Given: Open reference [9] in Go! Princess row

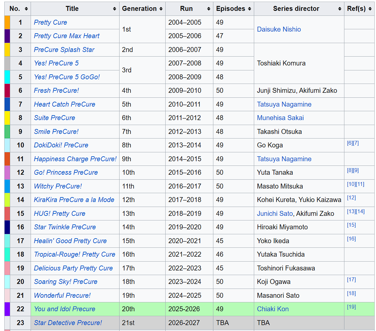Looking at the screenshot, I should coord(356,170).
